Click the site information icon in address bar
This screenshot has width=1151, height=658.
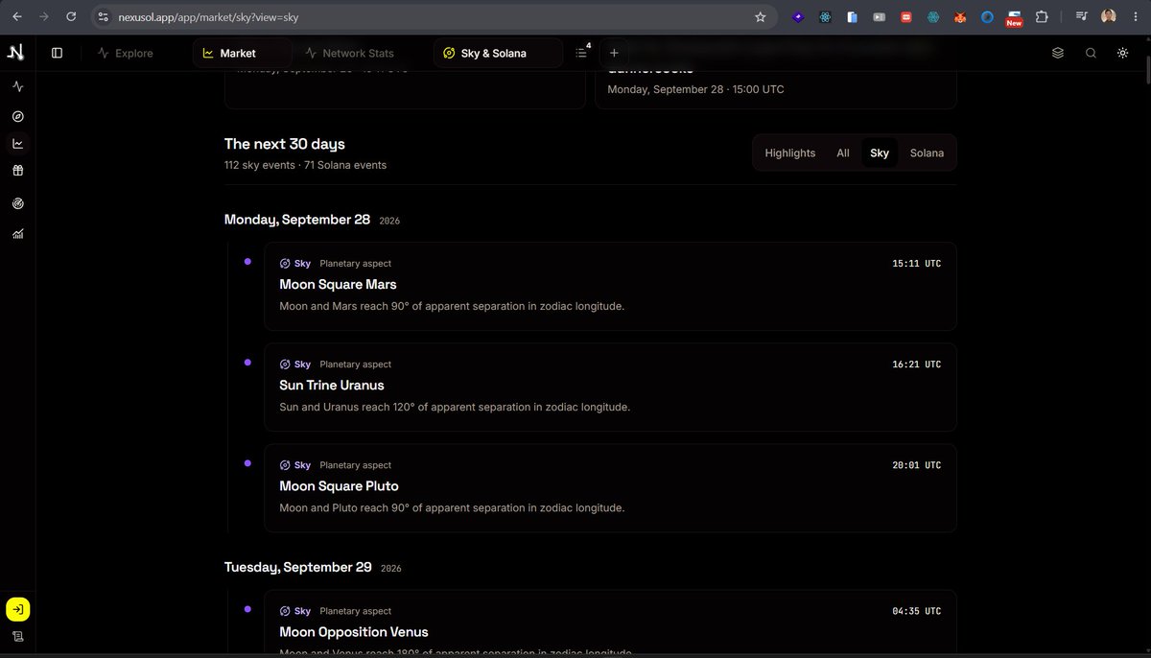coord(104,17)
